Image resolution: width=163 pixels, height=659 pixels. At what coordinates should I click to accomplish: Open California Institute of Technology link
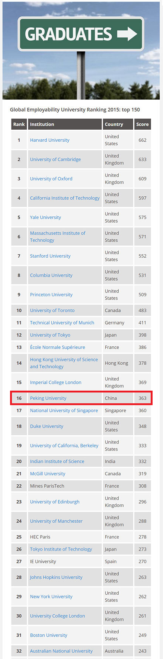pos(65,198)
